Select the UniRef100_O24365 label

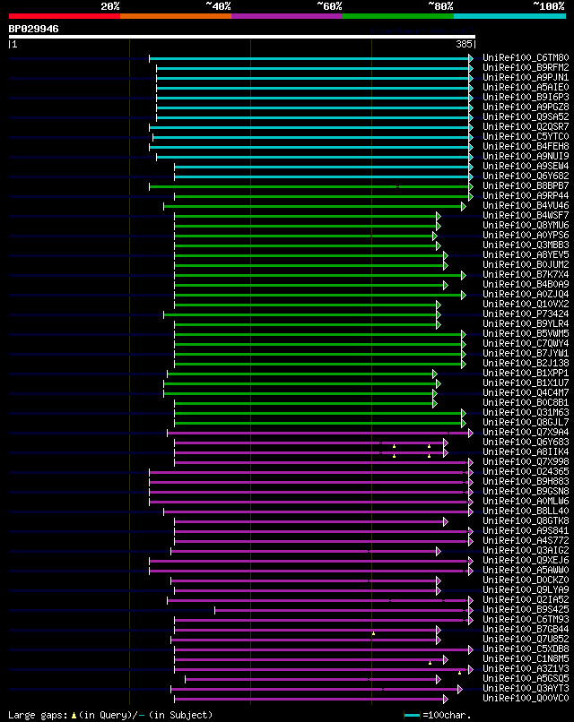point(526,471)
